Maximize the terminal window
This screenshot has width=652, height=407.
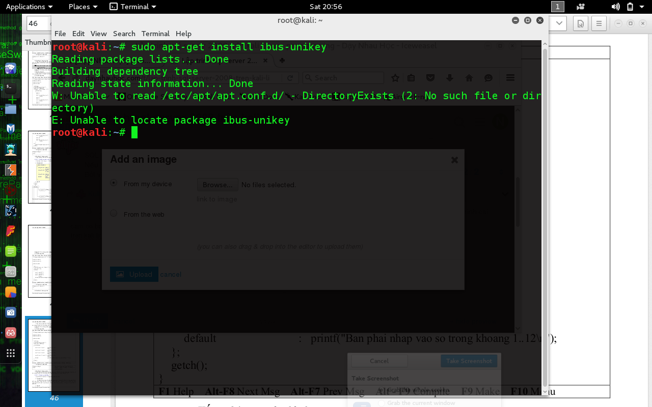coord(528,20)
